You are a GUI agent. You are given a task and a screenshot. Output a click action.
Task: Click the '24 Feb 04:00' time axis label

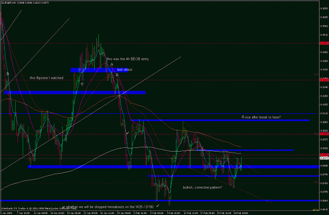click(x=241, y=213)
